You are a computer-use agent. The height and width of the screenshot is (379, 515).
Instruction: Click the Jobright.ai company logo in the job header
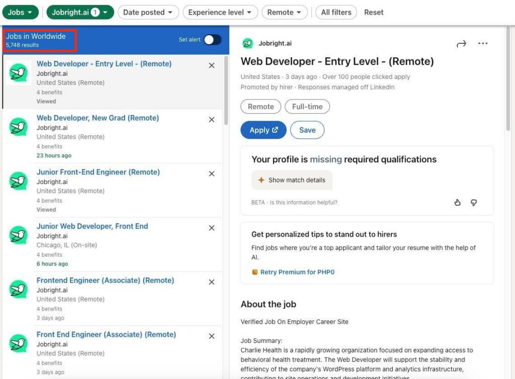pos(247,43)
